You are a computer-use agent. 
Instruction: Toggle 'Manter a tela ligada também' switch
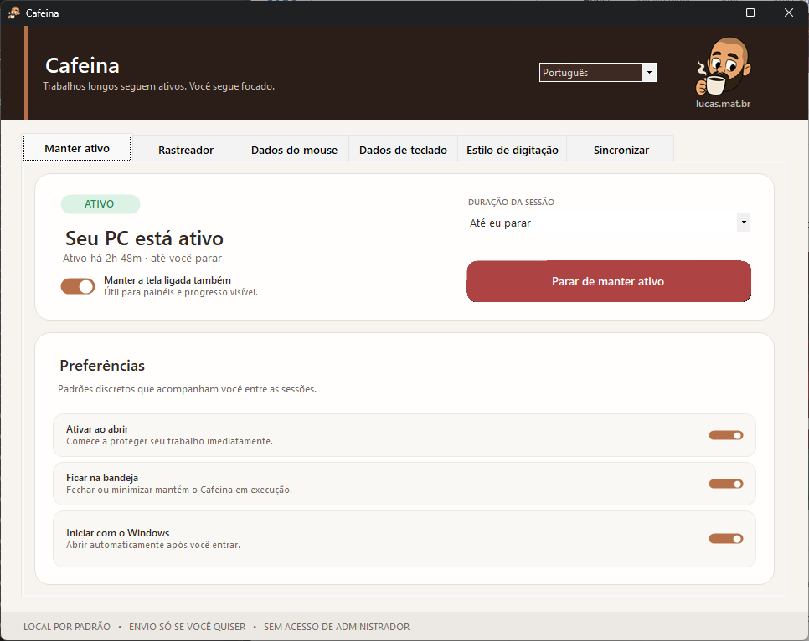click(x=78, y=286)
